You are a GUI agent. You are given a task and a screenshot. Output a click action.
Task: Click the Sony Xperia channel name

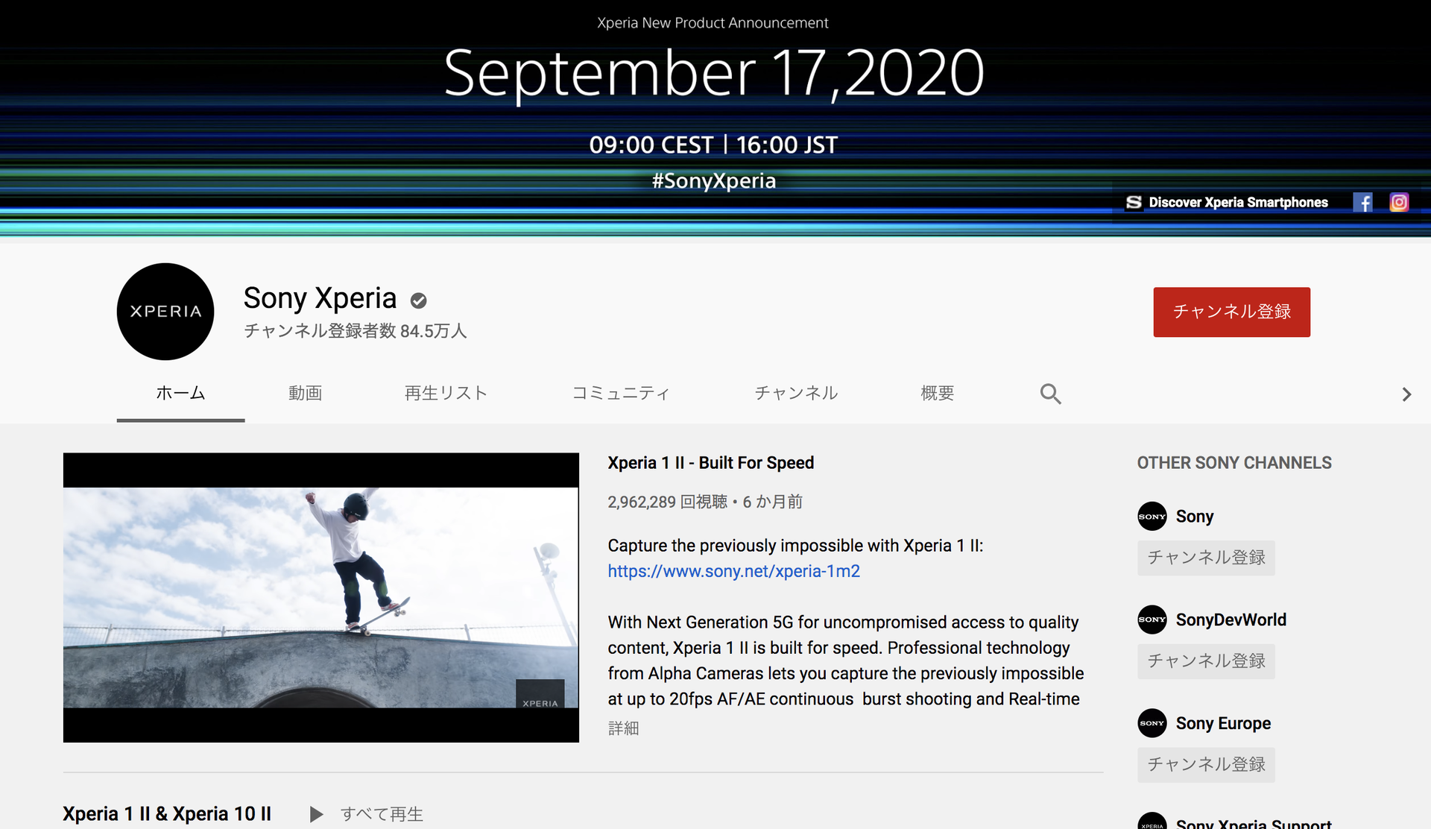[320, 298]
